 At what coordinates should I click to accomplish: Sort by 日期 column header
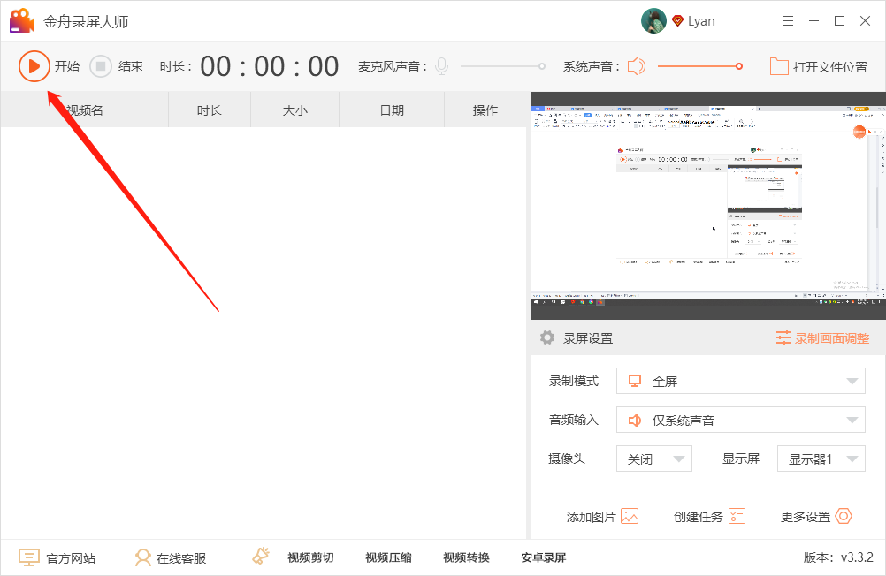pyautogui.click(x=392, y=110)
